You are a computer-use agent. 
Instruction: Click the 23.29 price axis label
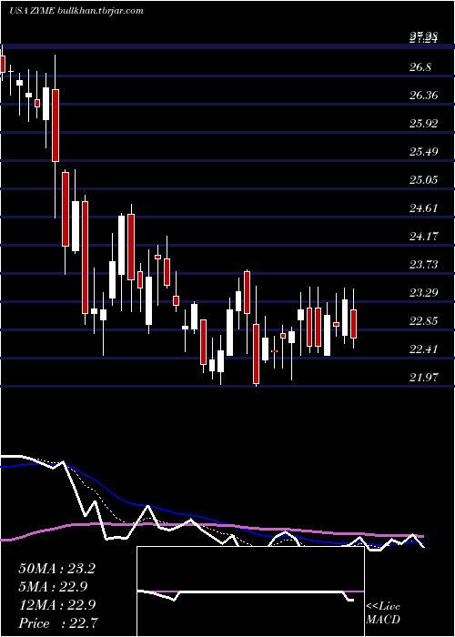coord(423,293)
